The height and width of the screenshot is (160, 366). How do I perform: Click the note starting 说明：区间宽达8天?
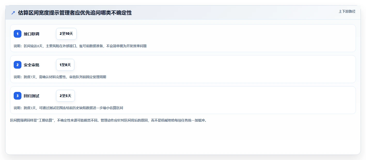[x=80, y=46]
